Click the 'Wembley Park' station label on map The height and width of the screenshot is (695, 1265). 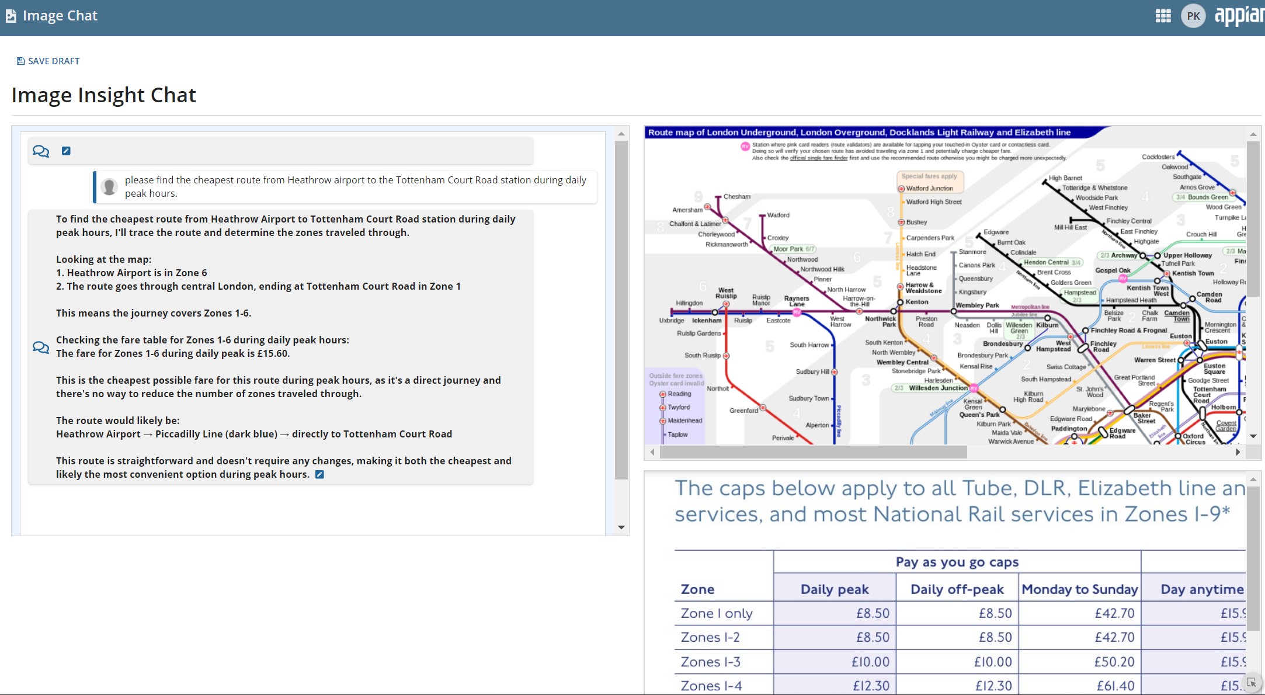coord(977,305)
